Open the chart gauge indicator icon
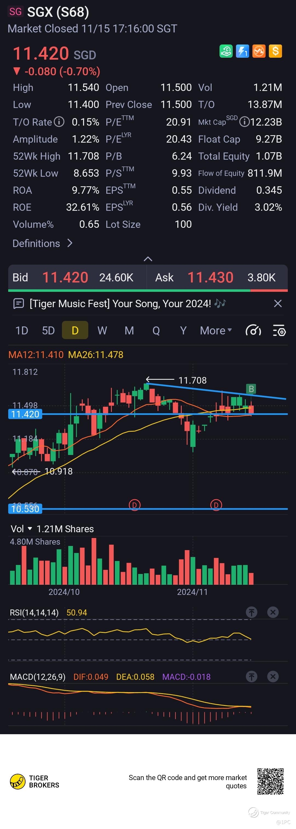 point(253,331)
